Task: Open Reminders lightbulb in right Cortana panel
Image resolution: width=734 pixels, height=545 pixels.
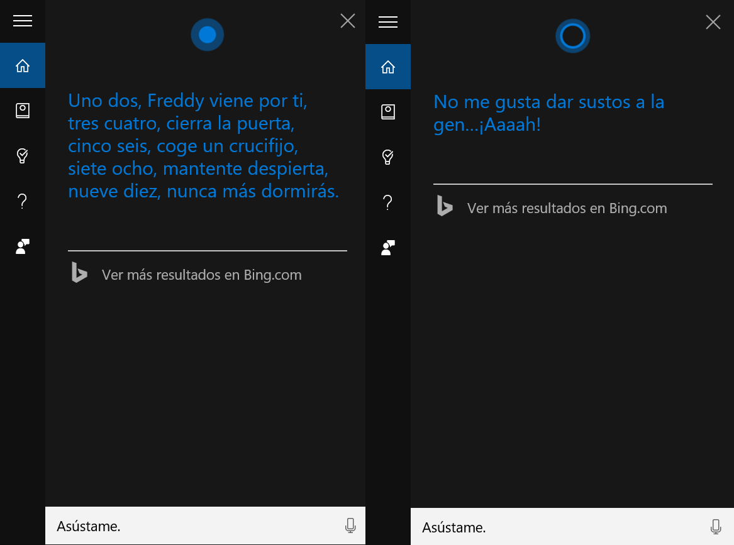Action: pos(388,157)
